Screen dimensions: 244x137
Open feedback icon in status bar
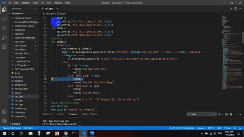tap(235, 128)
